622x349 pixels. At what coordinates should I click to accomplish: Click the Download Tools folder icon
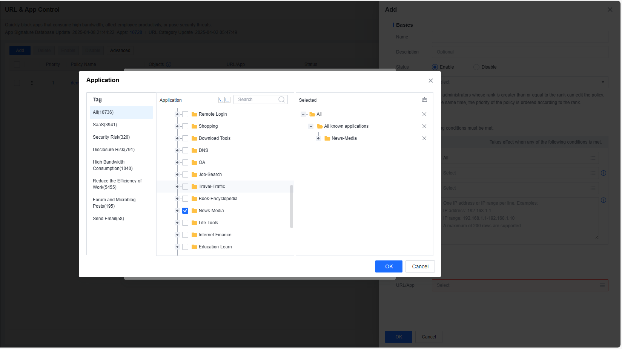(194, 138)
